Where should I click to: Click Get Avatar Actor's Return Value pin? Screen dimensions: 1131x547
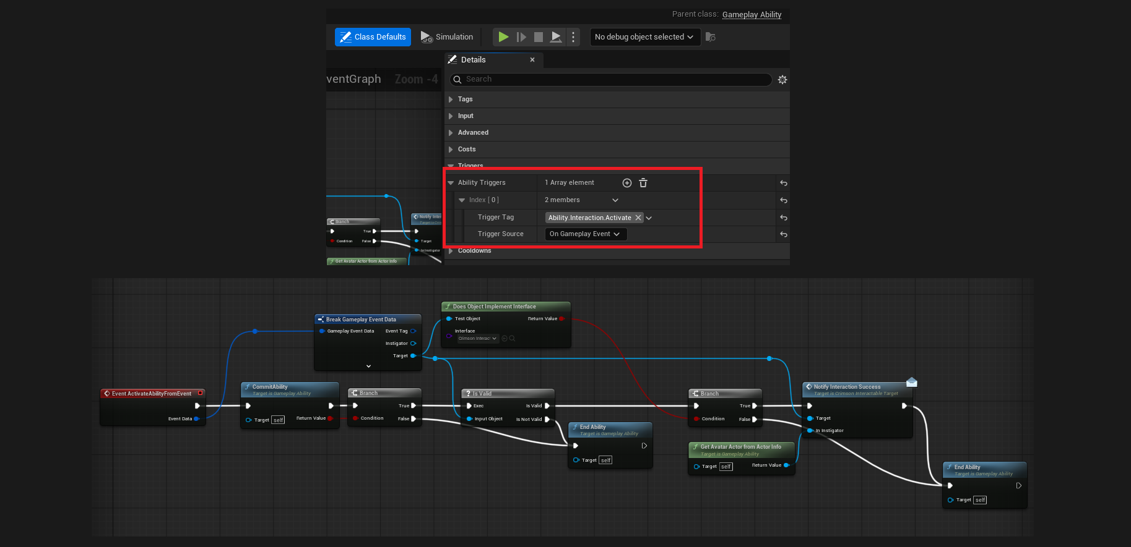pos(786,465)
